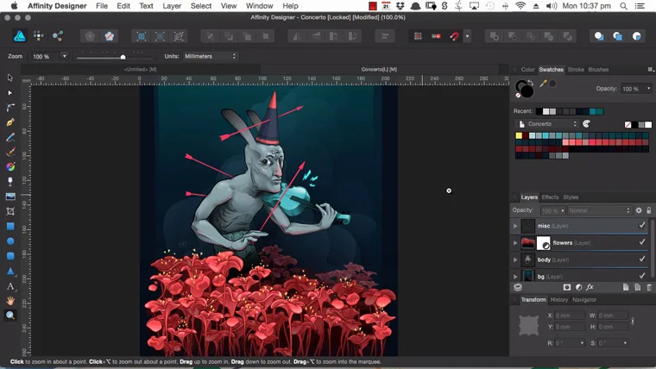Screen dimensions: 656x369
Task: Click the X position input field
Action: (570, 316)
